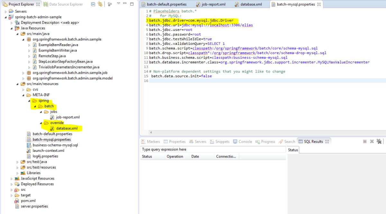
Task: Select batch-default.properties in the tree
Action: [x=52, y=134]
